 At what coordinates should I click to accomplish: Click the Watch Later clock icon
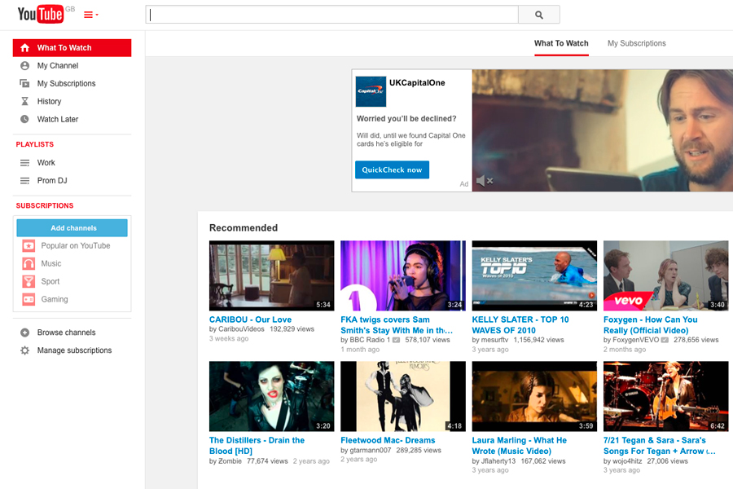click(24, 119)
